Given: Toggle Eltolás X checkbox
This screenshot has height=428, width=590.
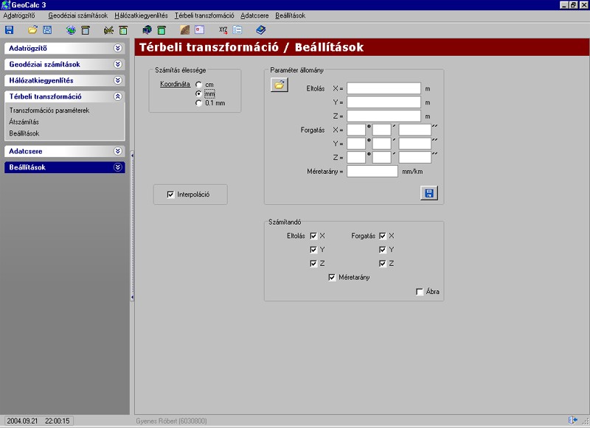Looking at the screenshot, I should pos(313,236).
